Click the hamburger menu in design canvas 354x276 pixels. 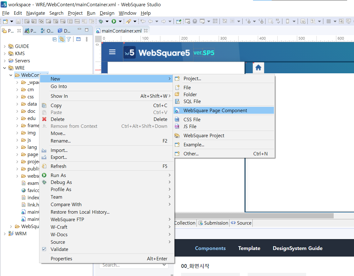[x=112, y=52]
